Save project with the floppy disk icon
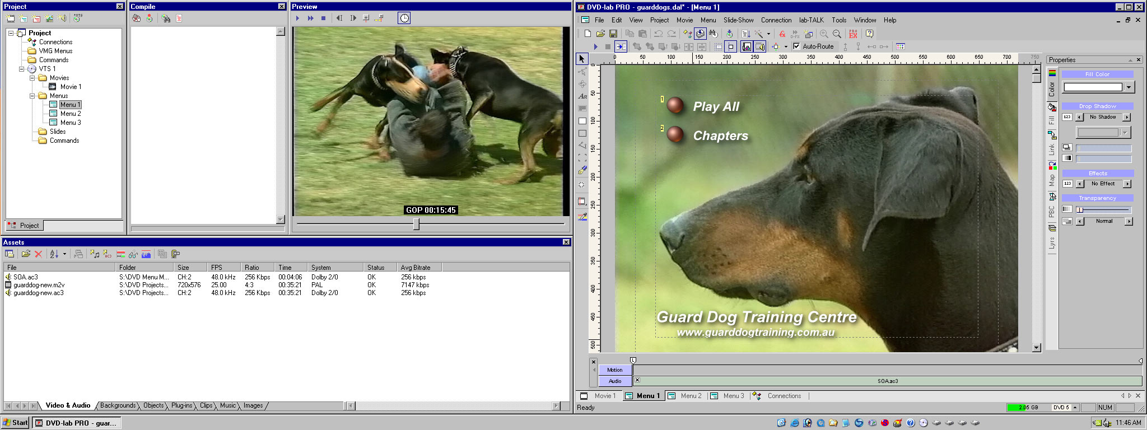 coord(613,34)
